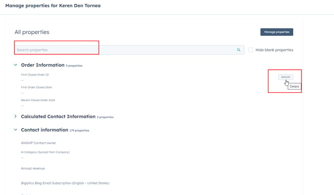Select the First Closed Order ID property
Viewport: 334px width, 195px height.
[x=35, y=75]
